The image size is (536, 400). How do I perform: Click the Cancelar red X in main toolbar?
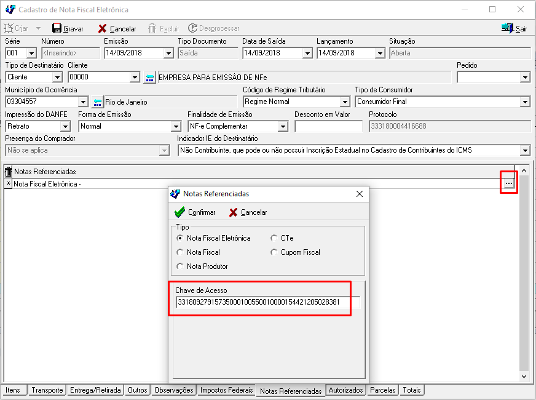(x=103, y=28)
